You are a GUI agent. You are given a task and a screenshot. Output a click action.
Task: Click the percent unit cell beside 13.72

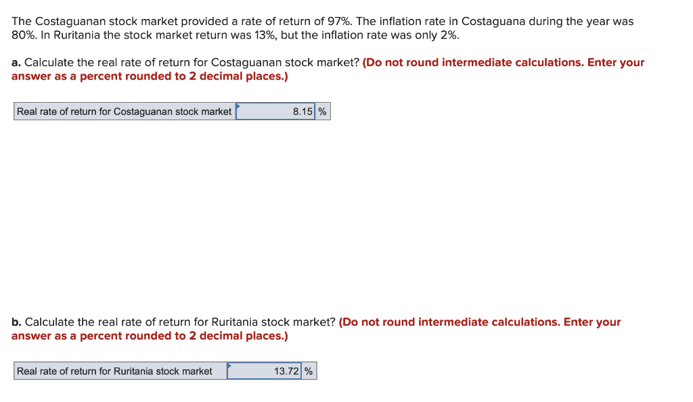click(x=309, y=371)
